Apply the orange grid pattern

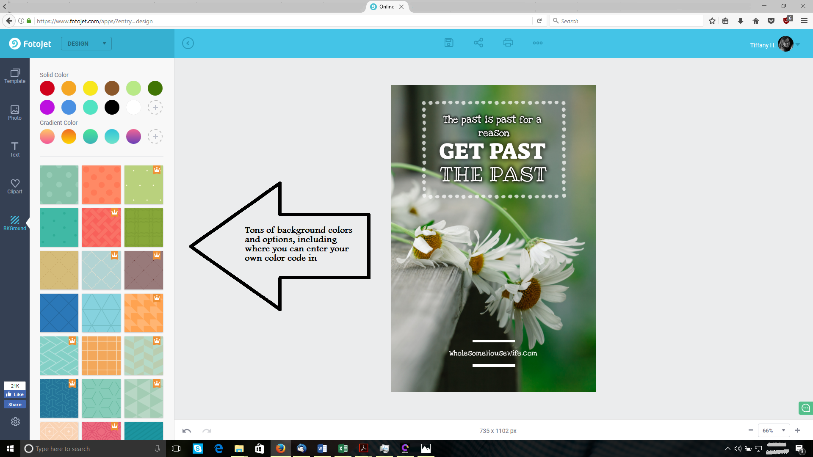[x=101, y=355]
